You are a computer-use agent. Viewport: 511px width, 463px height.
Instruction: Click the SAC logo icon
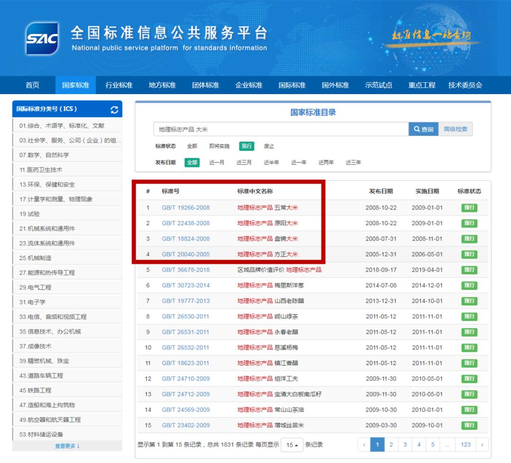point(42,39)
